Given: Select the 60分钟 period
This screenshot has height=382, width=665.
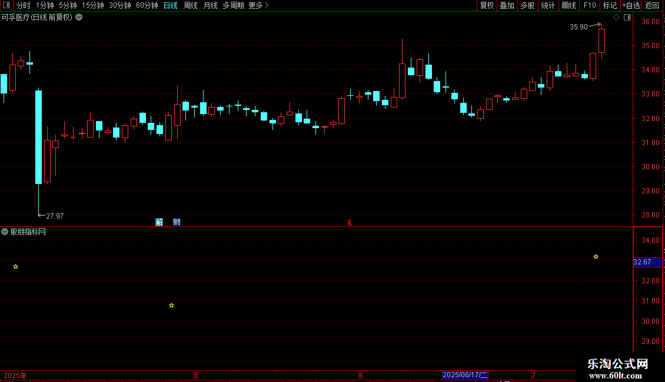Looking at the screenshot, I should (147, 5).
